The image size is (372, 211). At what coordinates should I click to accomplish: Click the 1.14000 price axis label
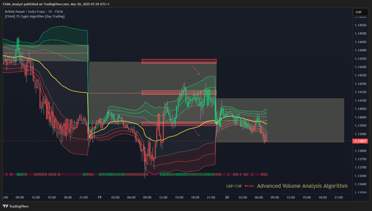coord(360,117)
